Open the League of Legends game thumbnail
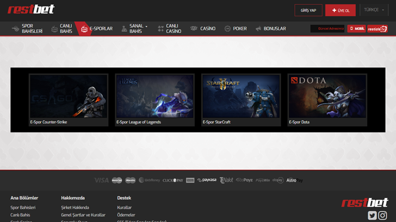The width and height of the screenshot is (396, 222). [155, 96]
